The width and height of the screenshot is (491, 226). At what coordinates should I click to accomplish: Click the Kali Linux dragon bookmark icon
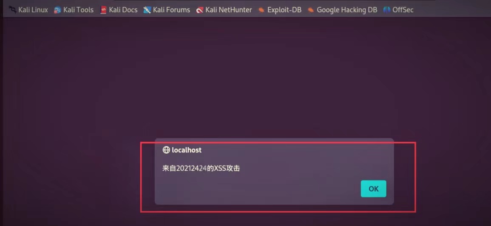click(12, 10)
